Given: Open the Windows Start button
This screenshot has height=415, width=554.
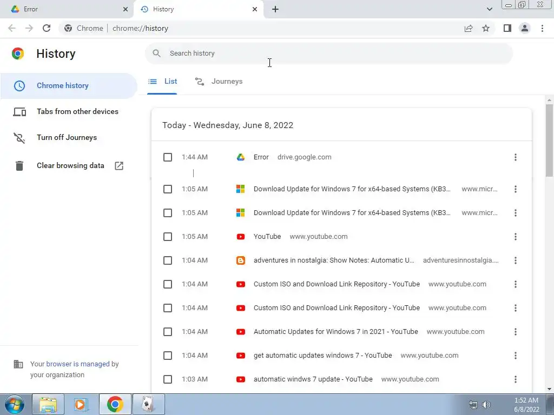Looking at the screenshot, I should point(14,404).
